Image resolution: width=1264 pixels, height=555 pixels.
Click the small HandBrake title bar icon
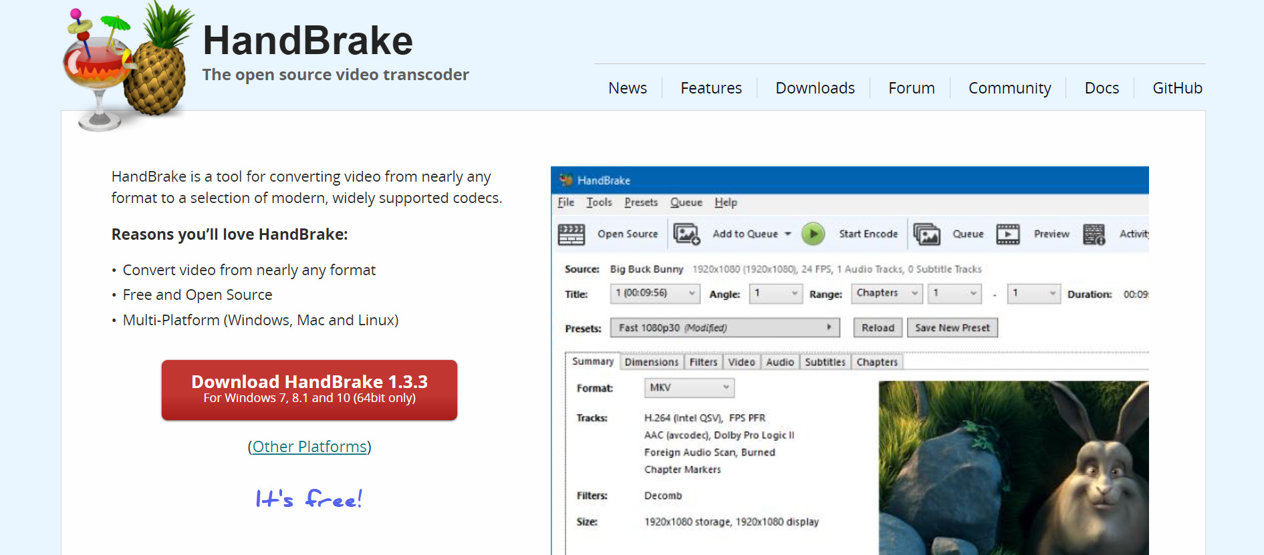[x=566, y=180]
